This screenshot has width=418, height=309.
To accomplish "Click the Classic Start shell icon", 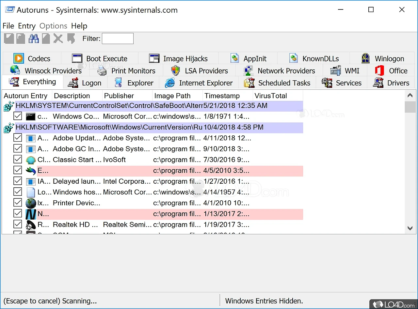I will click(x=31, y=160).
